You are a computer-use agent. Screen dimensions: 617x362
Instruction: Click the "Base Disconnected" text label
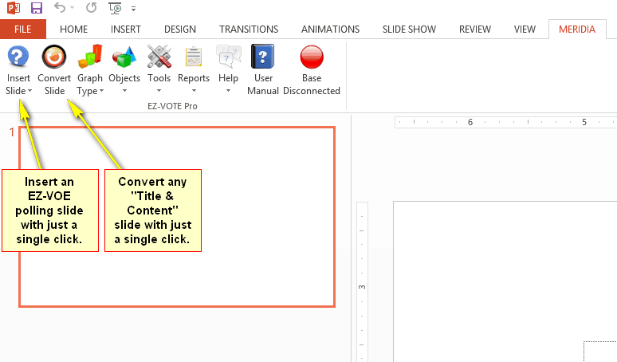point(312,85)
